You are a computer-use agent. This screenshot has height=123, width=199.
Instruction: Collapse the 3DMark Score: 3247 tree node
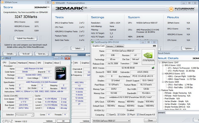coord(160,63)
